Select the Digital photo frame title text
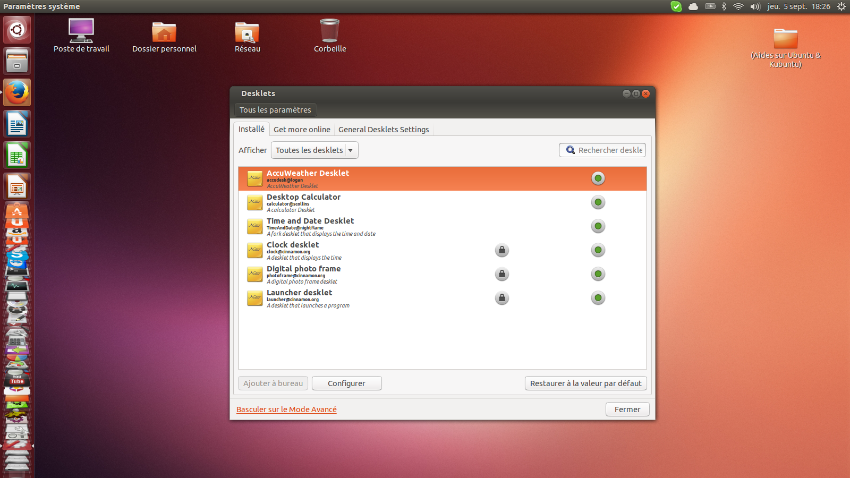The height and width of the screenshot is (478, 850). [x=303, y=269]
